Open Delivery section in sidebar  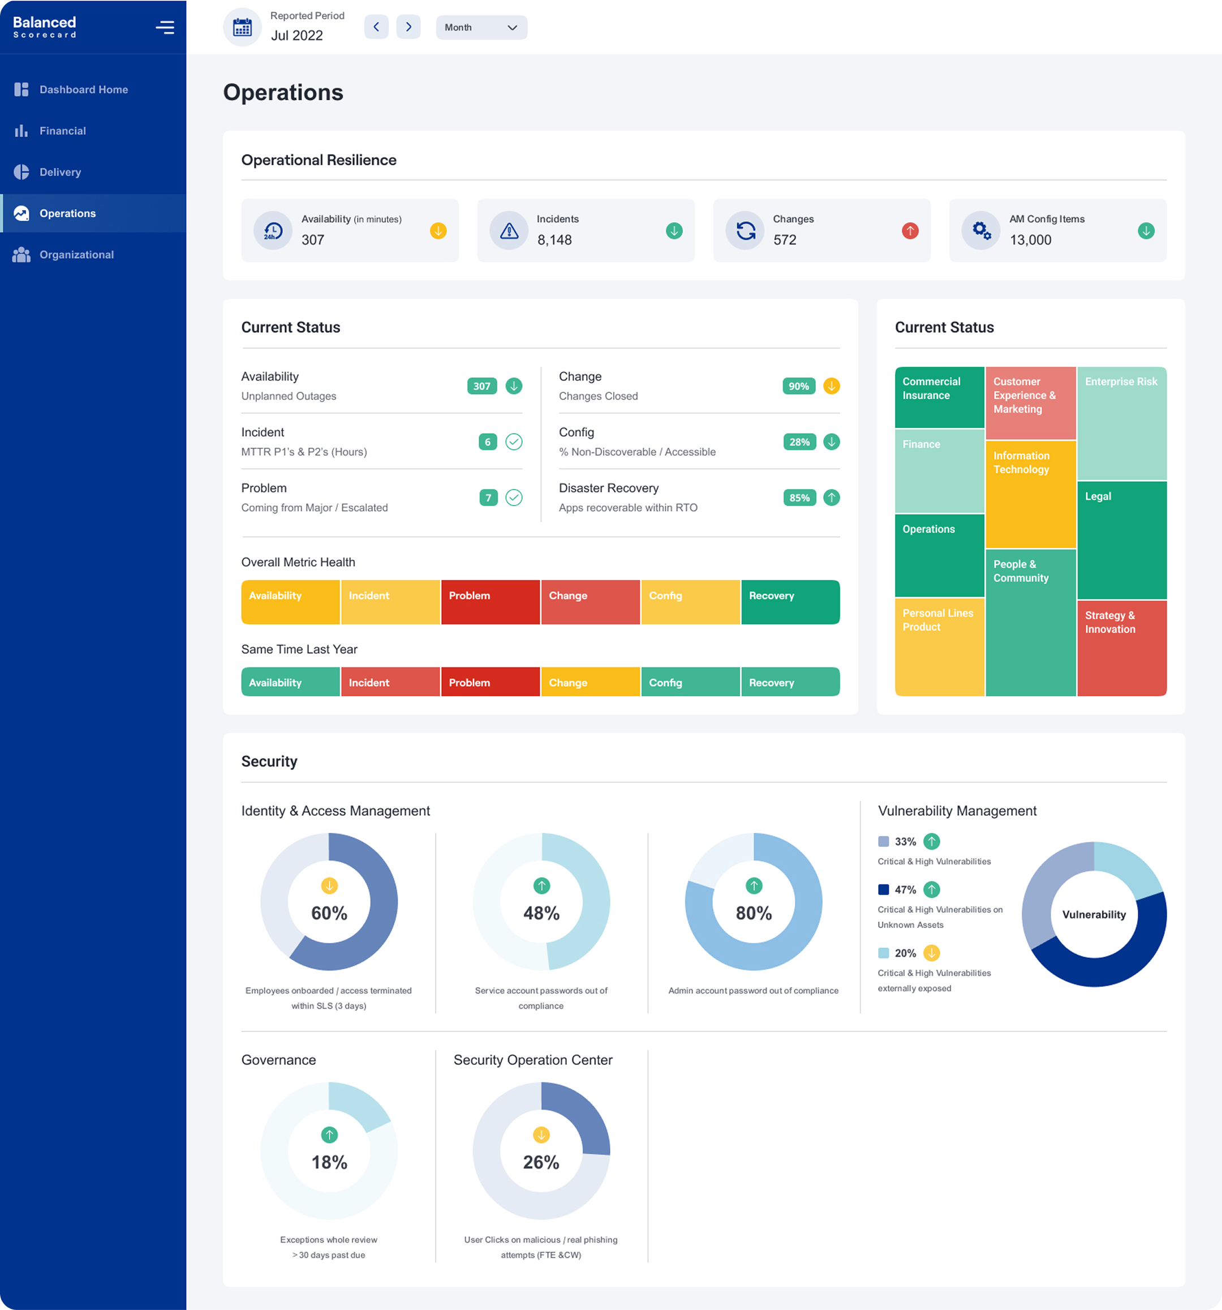93,172
